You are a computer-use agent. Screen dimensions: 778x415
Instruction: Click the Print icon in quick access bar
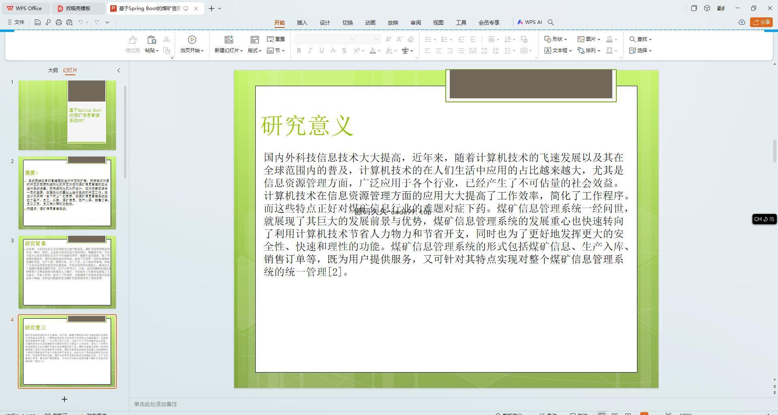[x=59, y=22]
